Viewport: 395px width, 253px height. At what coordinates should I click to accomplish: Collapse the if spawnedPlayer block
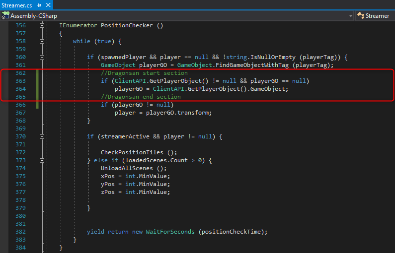42,57
